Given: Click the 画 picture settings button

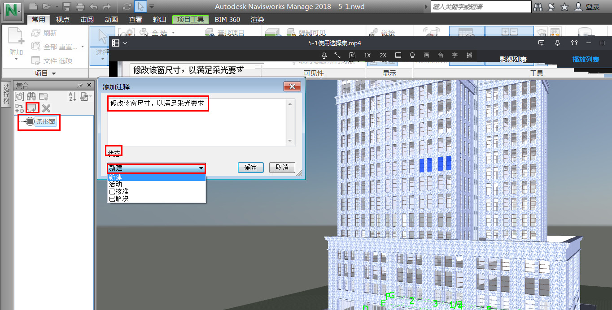Looking at the screenshot, I should pos(426,55).
